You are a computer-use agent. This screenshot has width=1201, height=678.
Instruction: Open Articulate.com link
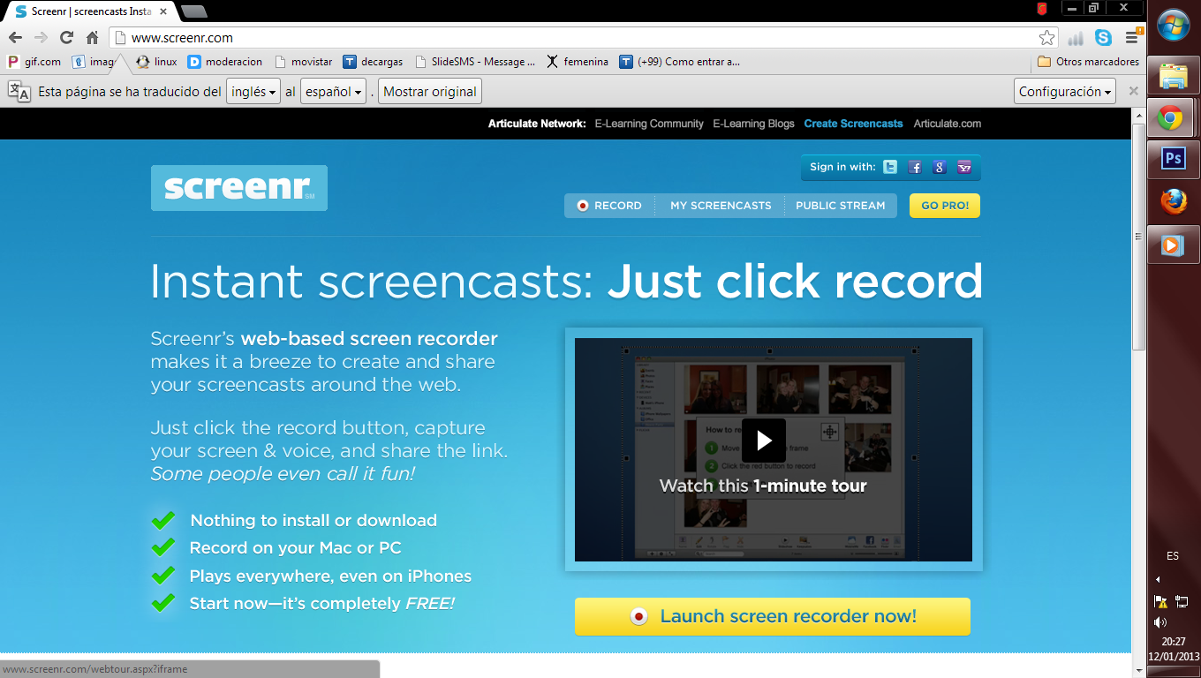pos(948,124)
